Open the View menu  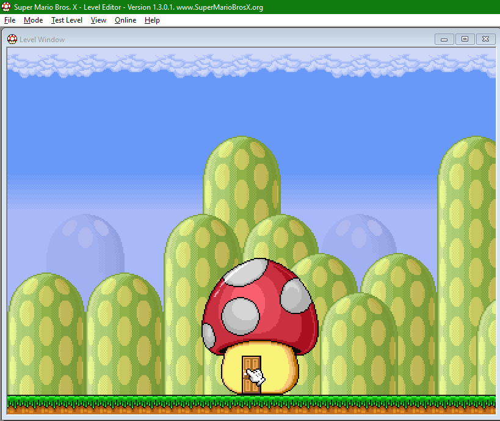[x=98, y=20]
